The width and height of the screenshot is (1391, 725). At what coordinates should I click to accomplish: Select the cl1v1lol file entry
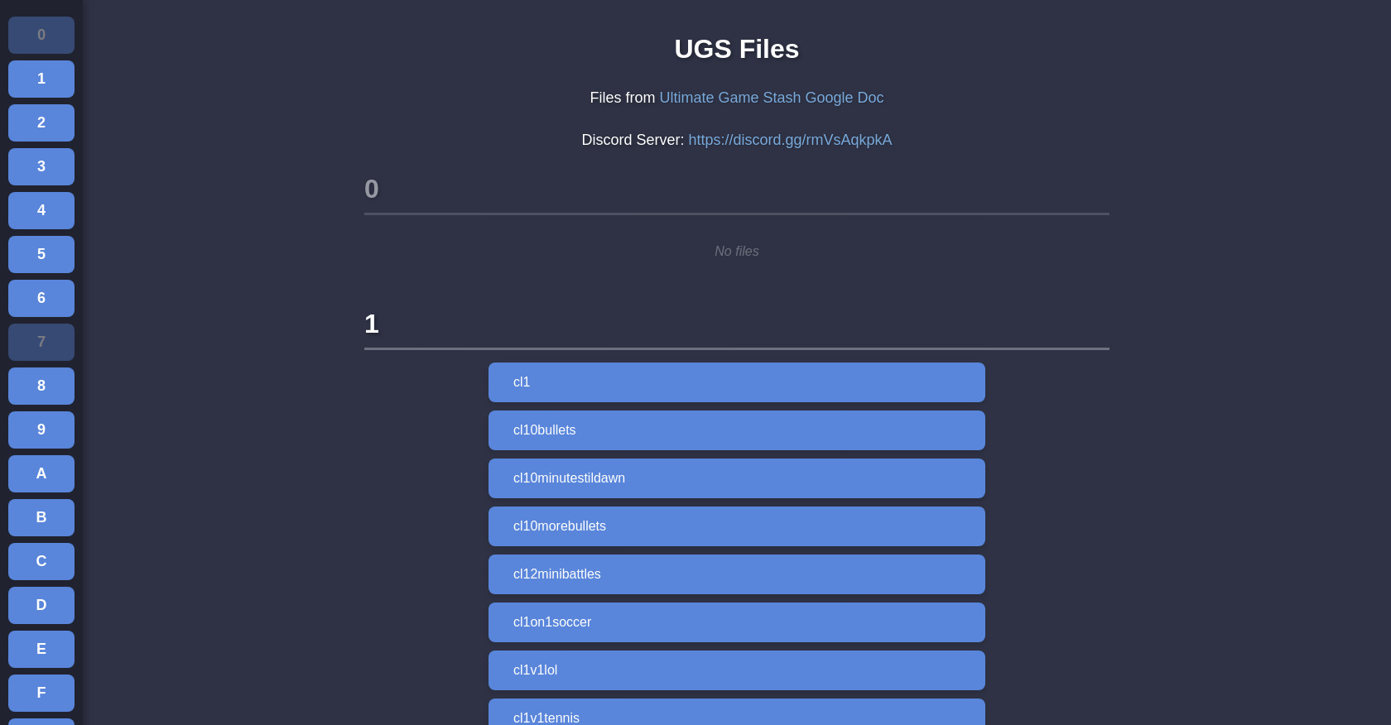click(x=736, y=670)
